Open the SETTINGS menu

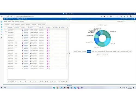pos(21,21)
